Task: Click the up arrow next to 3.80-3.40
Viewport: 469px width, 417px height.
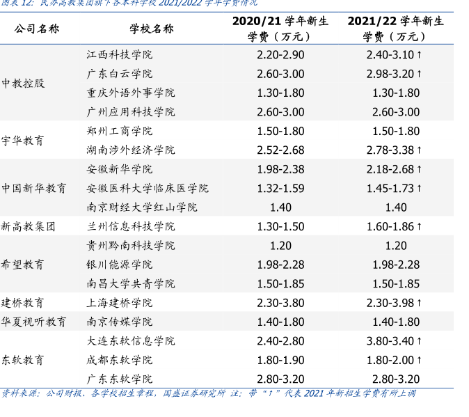Action: coord(420,342)
